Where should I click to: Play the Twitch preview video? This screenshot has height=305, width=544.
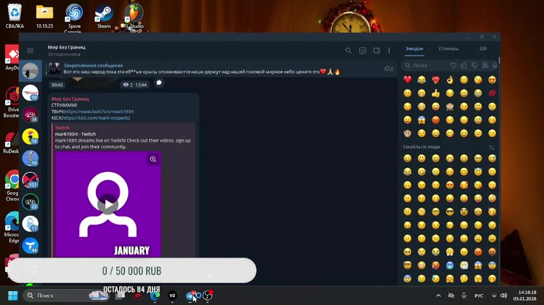tap(108, 205)
